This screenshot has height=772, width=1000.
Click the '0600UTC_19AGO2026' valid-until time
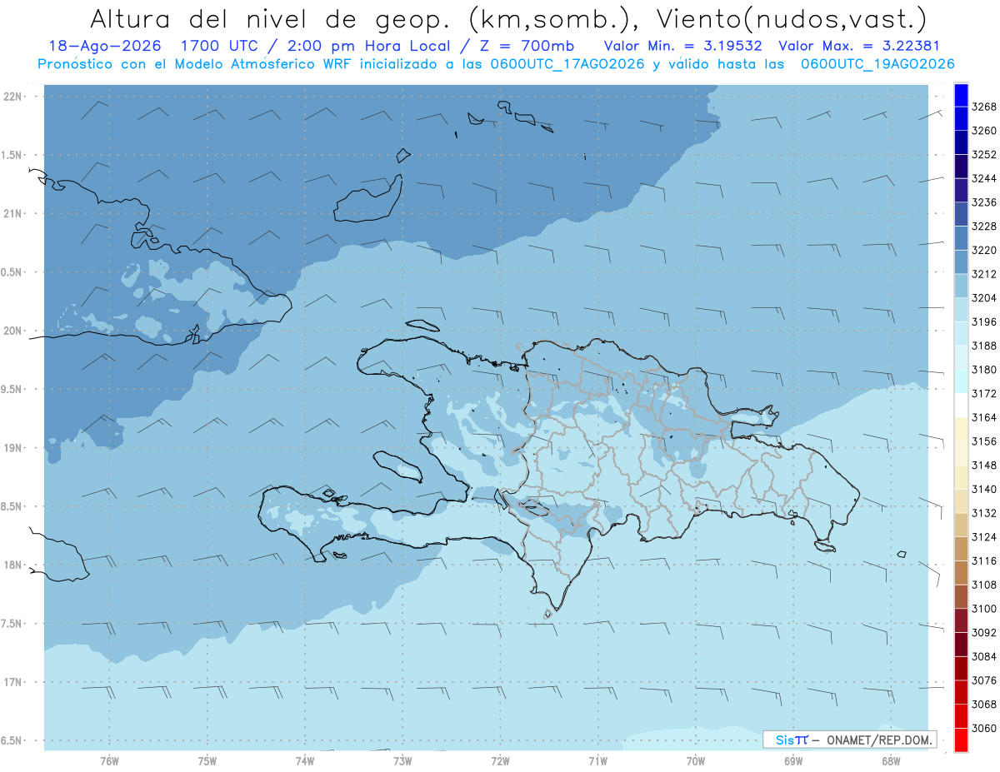coord(877,64)
